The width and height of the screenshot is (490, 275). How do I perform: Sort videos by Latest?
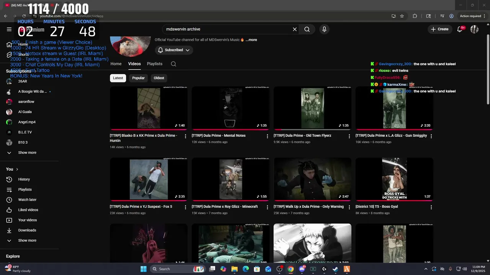click(x=118, y=78)
